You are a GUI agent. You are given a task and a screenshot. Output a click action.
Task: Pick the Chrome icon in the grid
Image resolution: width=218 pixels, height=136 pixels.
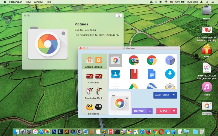tap(152, 60)
